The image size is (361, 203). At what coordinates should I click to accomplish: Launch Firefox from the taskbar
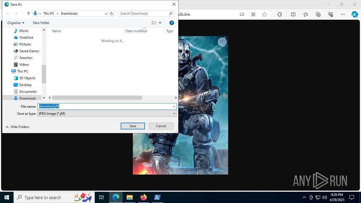click(144, 197)
